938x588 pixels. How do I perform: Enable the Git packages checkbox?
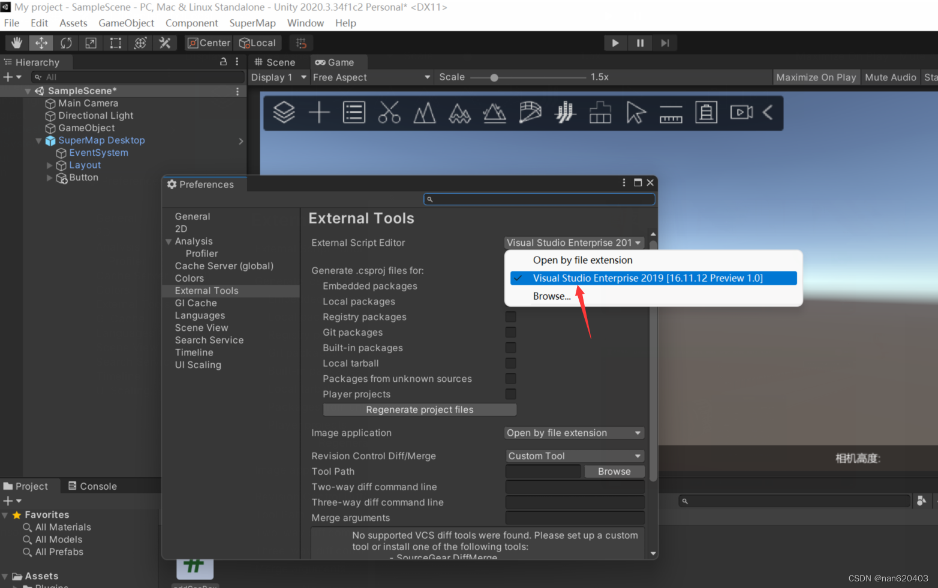[x=510, y=332]
